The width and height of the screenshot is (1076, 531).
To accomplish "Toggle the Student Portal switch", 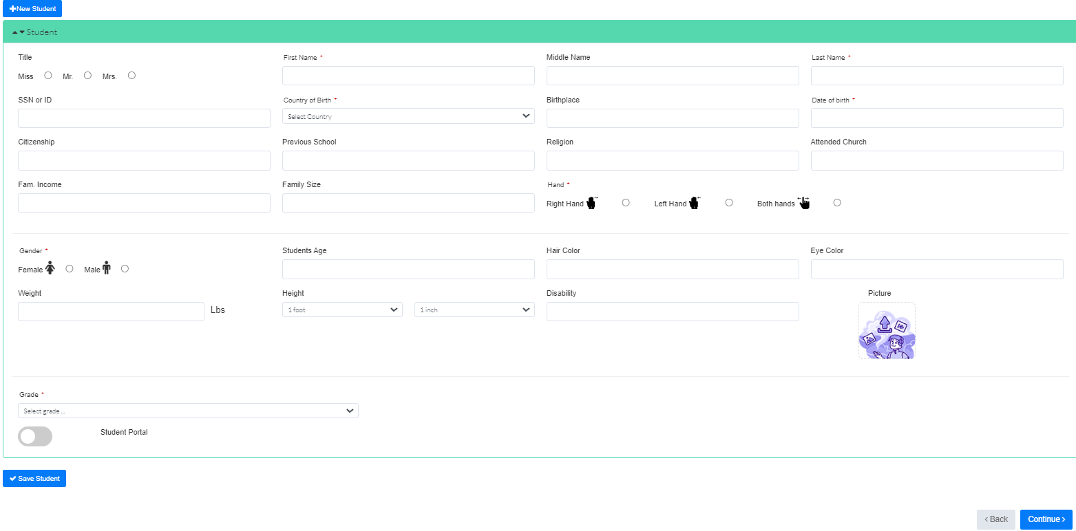I will (35, 436).
